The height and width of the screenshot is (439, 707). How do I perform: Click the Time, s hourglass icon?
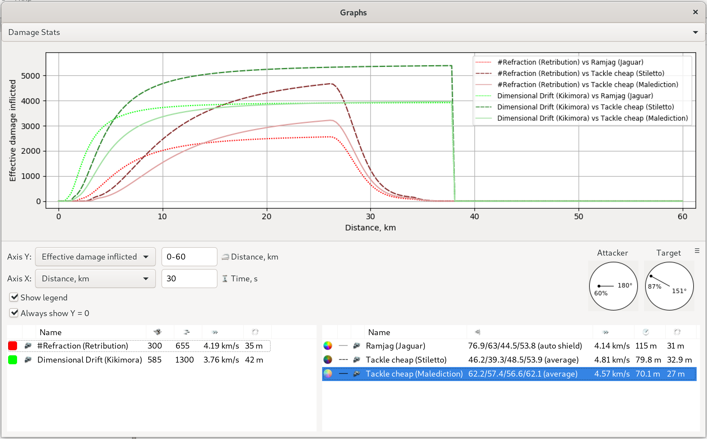coord(225,279)
